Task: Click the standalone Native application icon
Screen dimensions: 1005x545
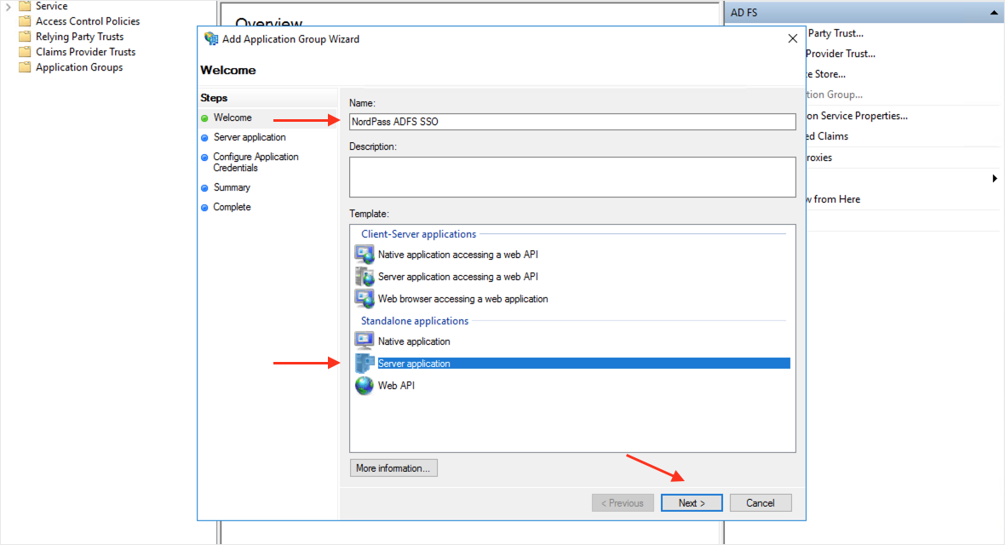Action: click(365, 341)
